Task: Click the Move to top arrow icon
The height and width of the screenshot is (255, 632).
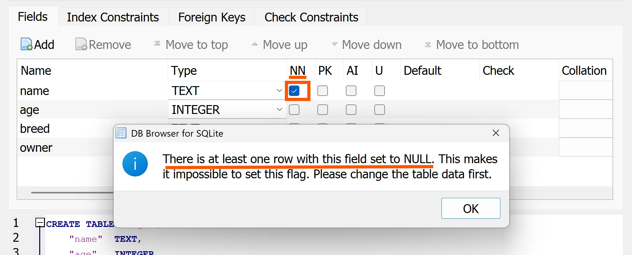Action: [157, 44]
